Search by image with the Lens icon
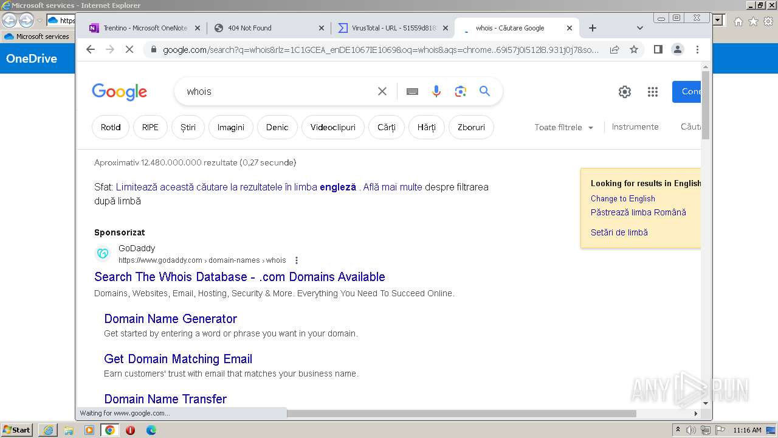The width and height of the screenshot is (778, 438). (x=461, y=91)
